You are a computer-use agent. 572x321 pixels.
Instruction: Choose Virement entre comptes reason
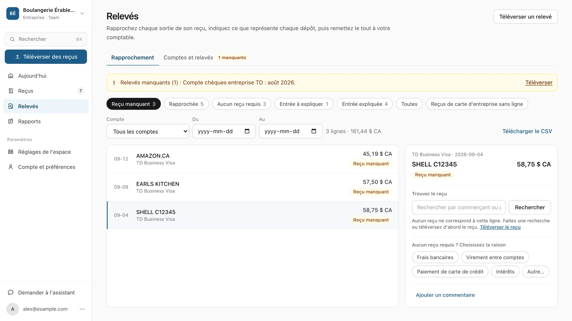click(x=495, y=258)
